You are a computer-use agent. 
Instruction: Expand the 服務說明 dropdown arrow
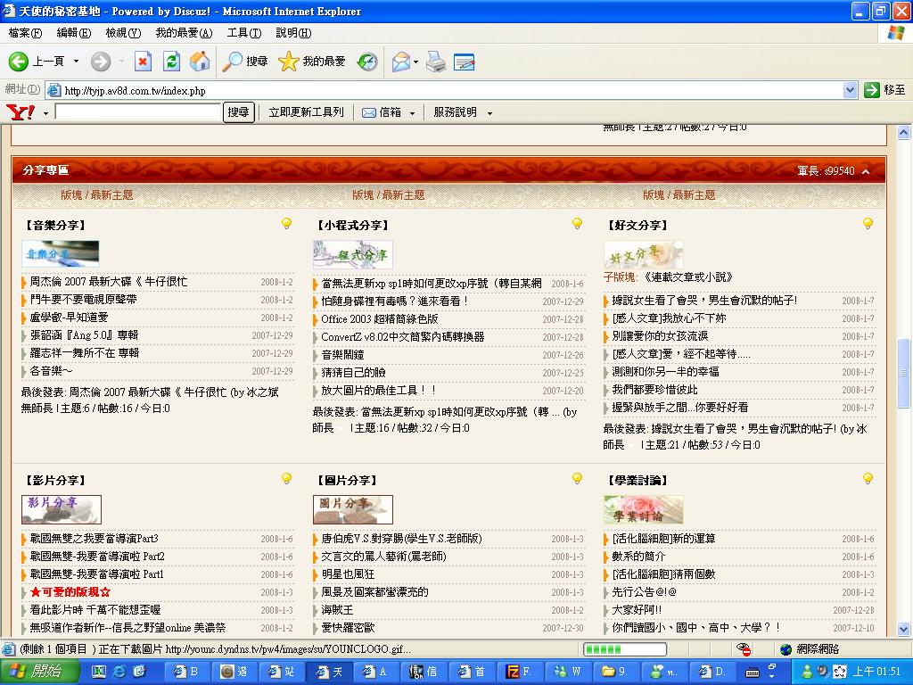pyautogui.click(x=489, y=113)
